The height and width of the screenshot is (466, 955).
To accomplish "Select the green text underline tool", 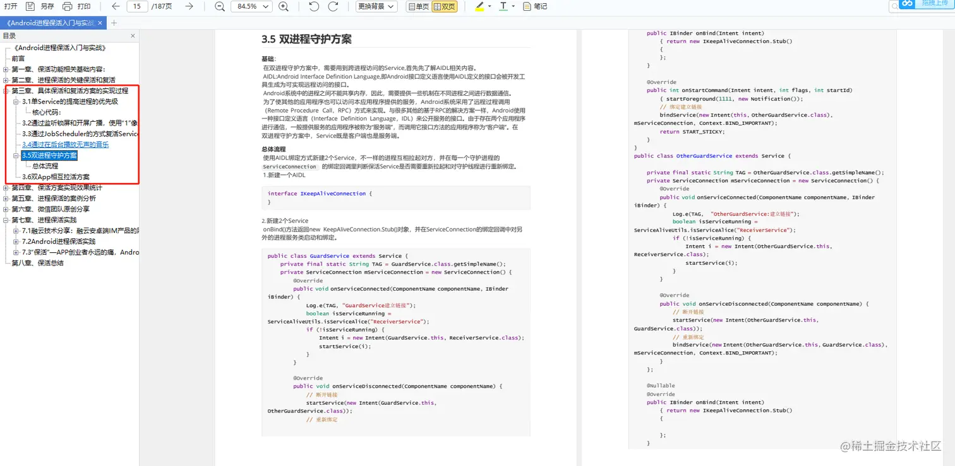I will tap(503, 6).
